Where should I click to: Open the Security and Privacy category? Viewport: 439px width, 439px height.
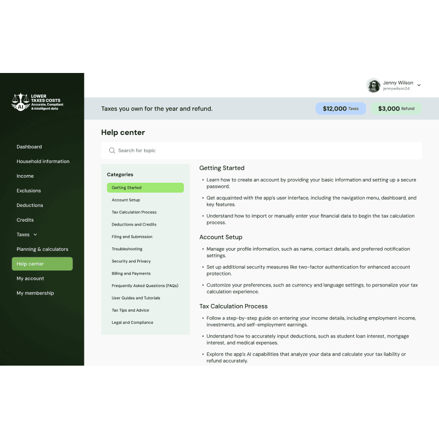pos(131,261)
